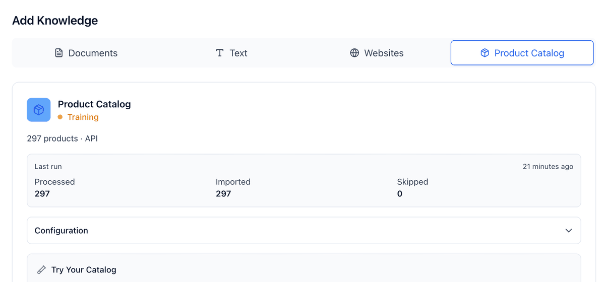This screenshot has height=282, width=605.
Task: Click the Product Catalog card title
Action: [94, 104]
